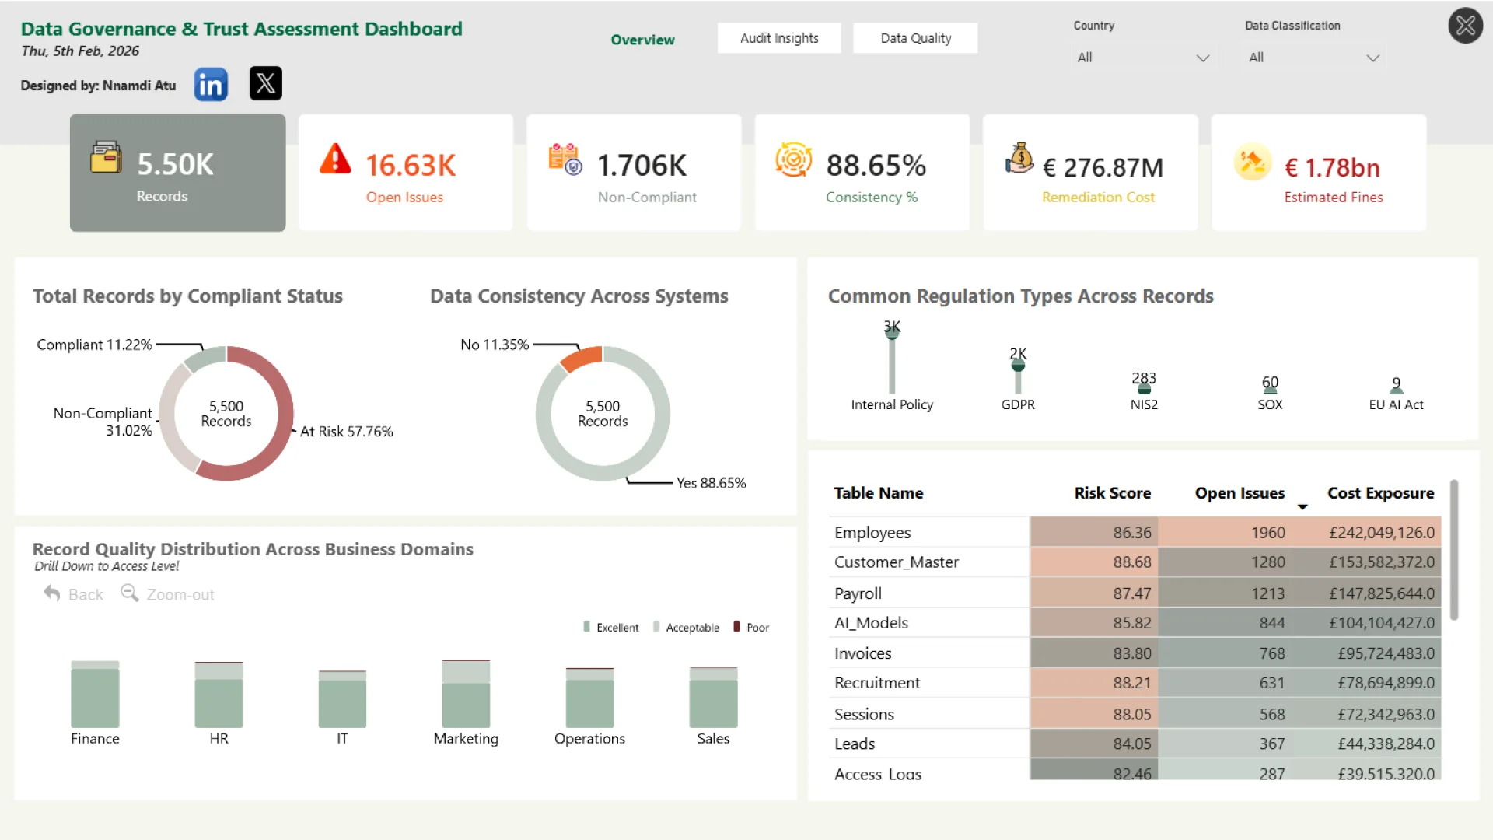Click the Zoom-out magnifier icon
This screenshot has height=840, width=1493.
[x=129, y=593]
